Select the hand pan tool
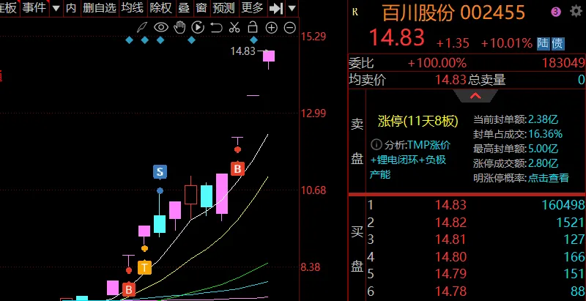Viewport: 586px width, 301px height. [179, 27]
